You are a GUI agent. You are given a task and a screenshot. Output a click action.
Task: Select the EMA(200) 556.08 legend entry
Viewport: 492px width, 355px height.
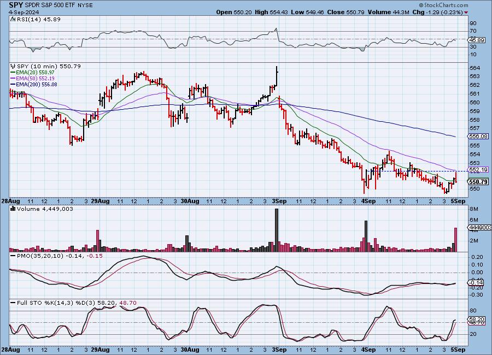point(34,84)
